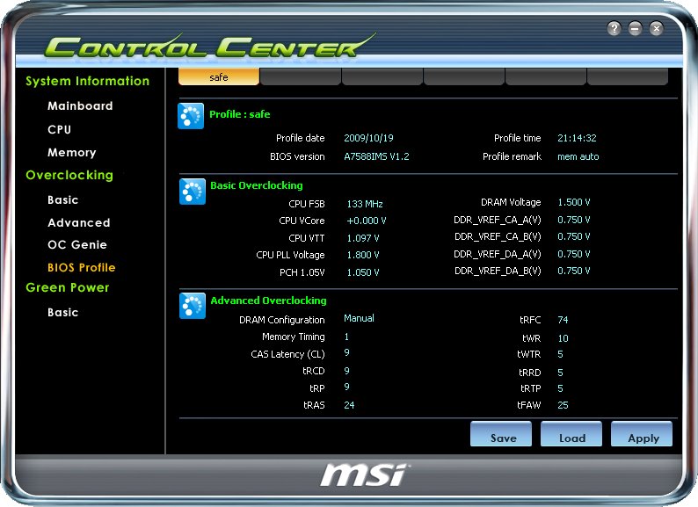This screenshot has width=698, height=507.
Task: Open the BIOS Profile page
Action: (x=82, y=267)
